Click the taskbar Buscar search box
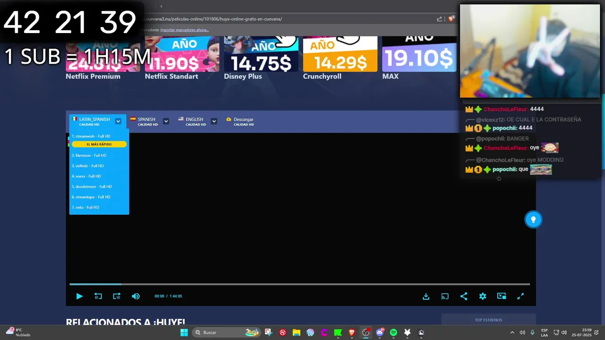 226,332
